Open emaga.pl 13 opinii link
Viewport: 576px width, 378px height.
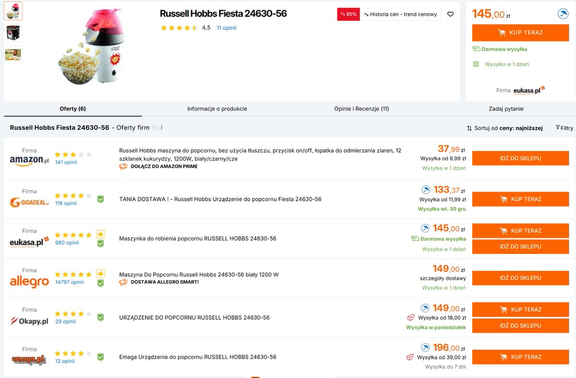click(65, 361)
